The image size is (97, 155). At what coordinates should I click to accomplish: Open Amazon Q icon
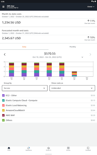click(48, 148)
